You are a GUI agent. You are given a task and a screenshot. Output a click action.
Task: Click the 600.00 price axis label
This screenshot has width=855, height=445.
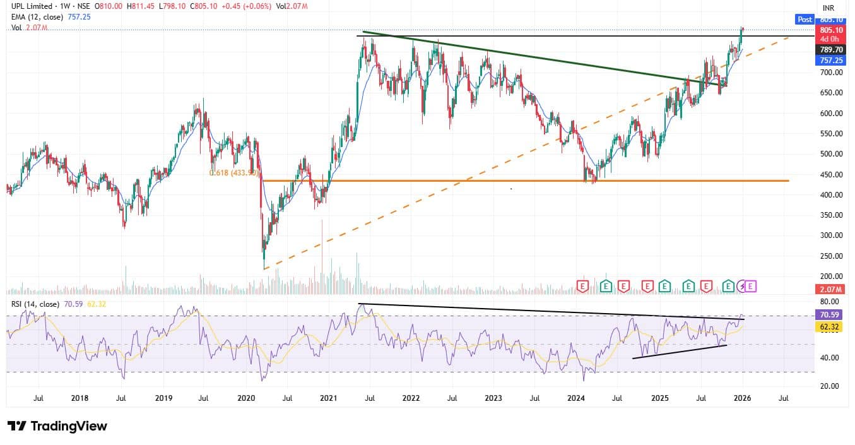point(832,114)
